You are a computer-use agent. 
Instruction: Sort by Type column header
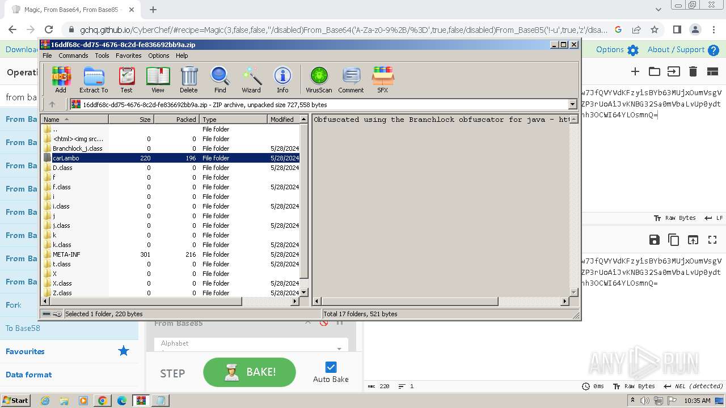(233, 120)
